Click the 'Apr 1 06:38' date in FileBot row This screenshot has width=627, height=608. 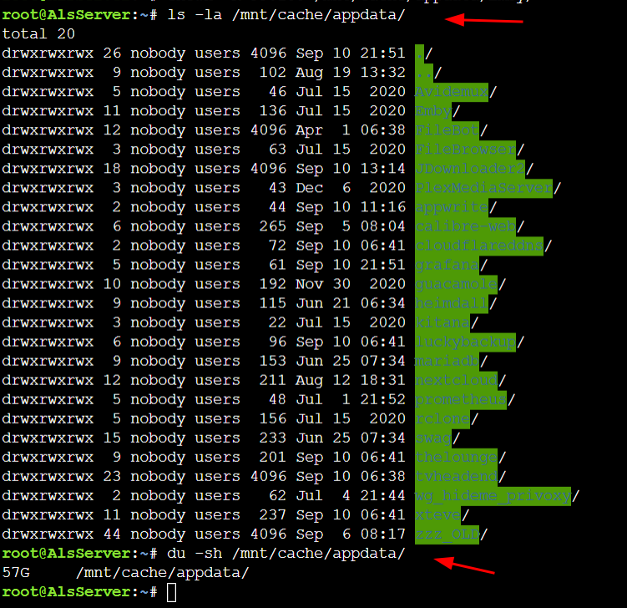pos(351,130)
